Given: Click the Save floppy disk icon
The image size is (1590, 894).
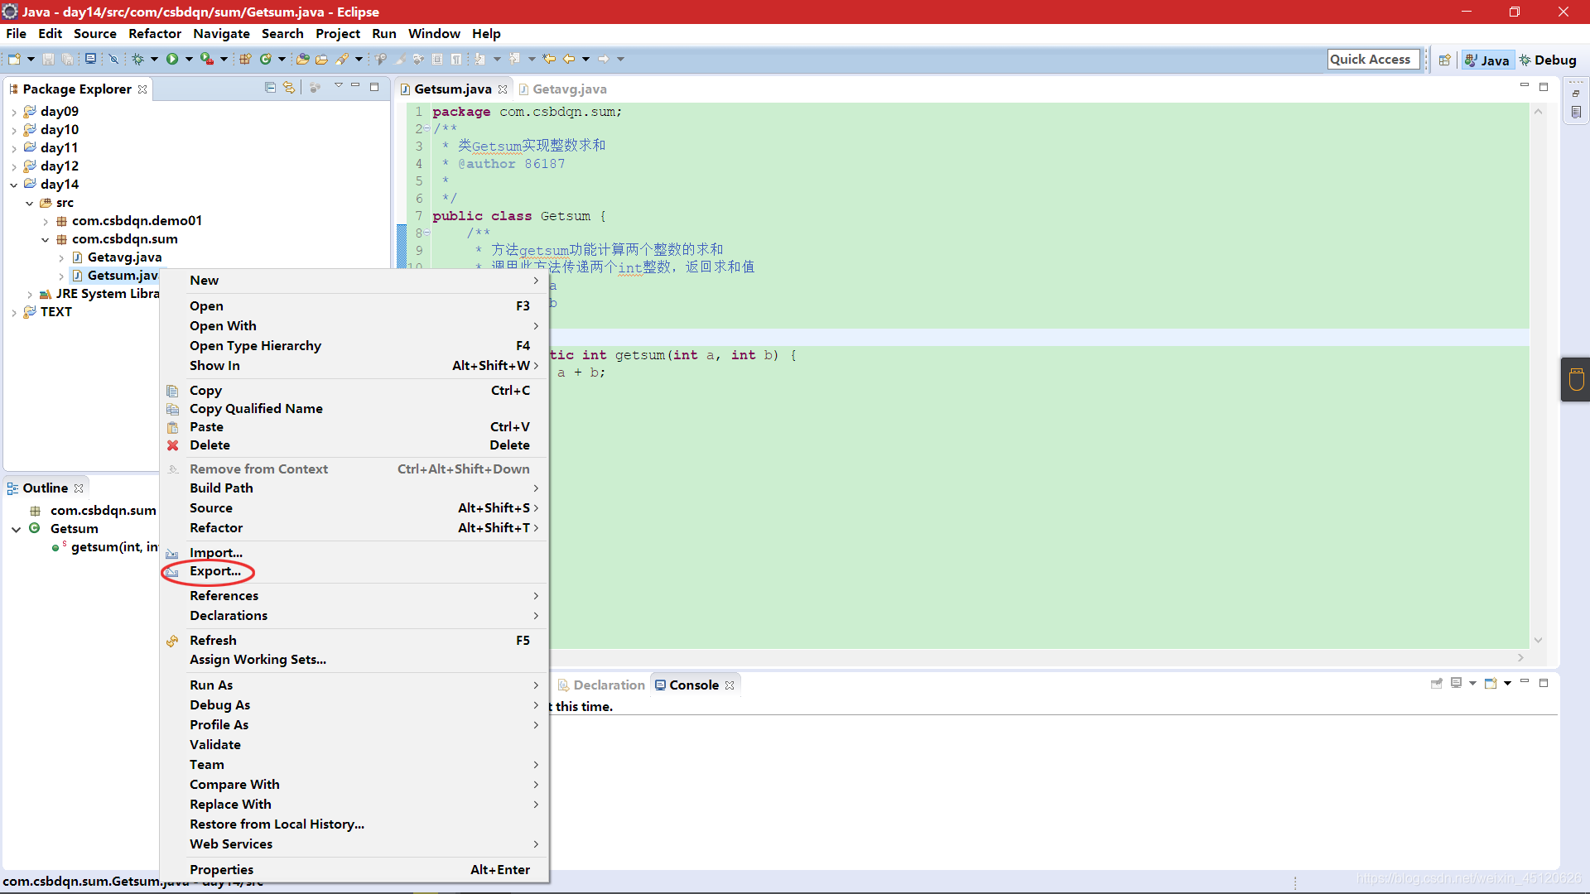Looking at the screenshot, I should point(48,59).
